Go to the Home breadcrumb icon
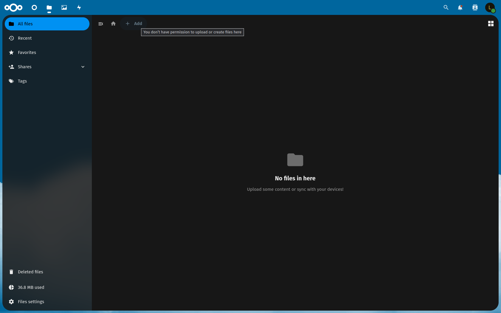 coord(113,24)
